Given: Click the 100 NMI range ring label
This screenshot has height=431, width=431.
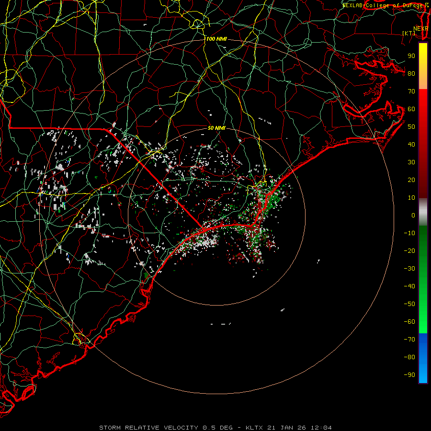Looking at the screenshot, I should click(x=216, y=39).
